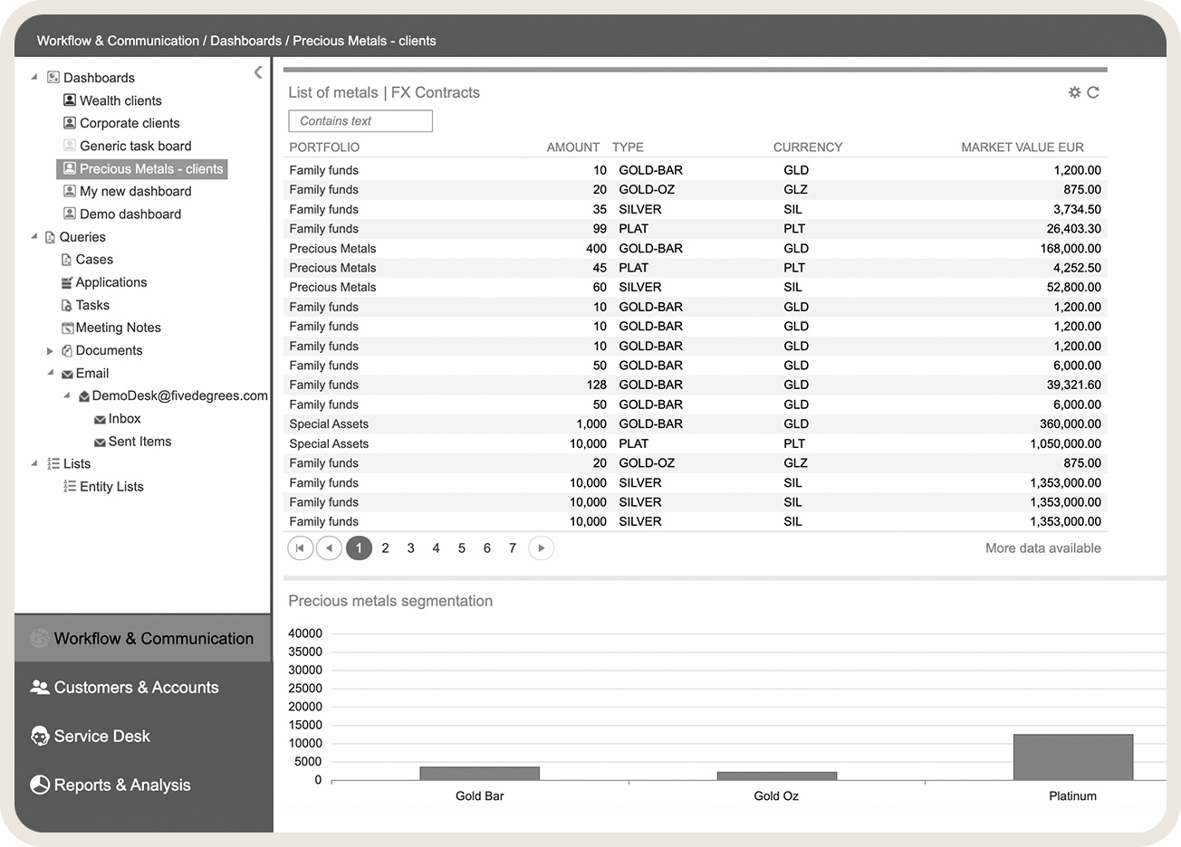Viewport: 1181px width, 847px height.
Task: Click the Sent Items envelope icon
Action: pyautogui.click(x=101, y=443)
